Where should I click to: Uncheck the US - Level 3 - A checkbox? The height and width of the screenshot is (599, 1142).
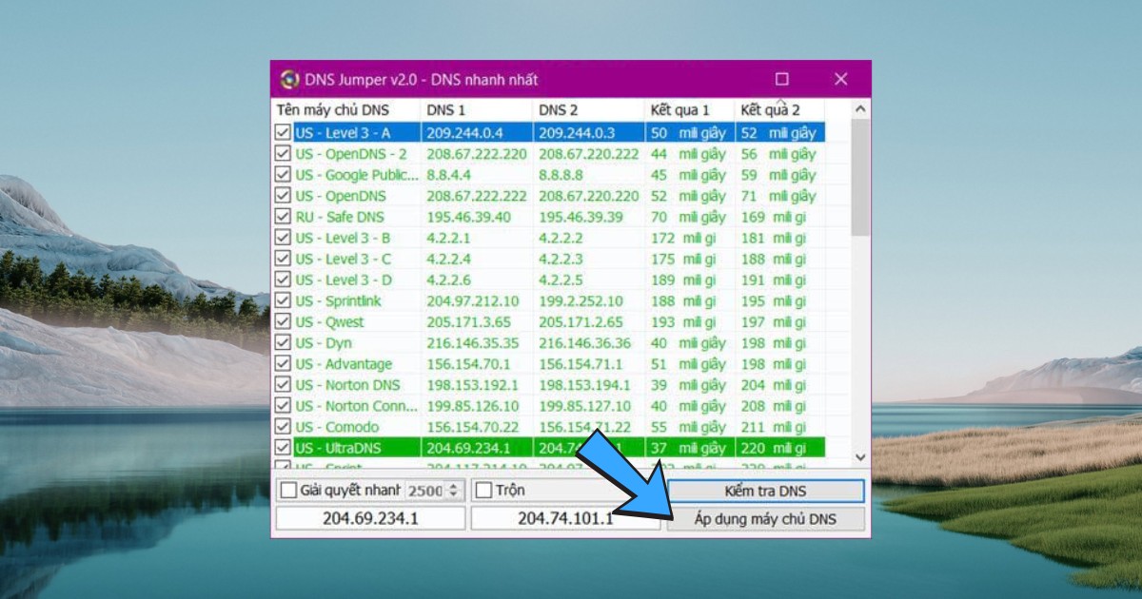pos(283,133)
